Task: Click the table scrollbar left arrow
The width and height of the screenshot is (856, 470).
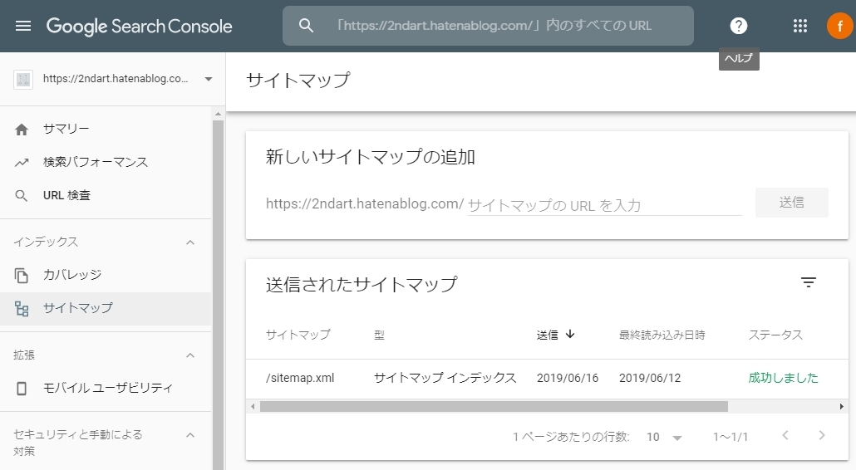Action: (252, 407)
